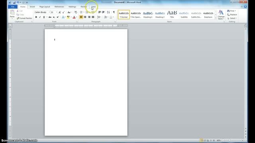
Task: Open the Paragraph dialog launcher
Action: coord(115,21)
